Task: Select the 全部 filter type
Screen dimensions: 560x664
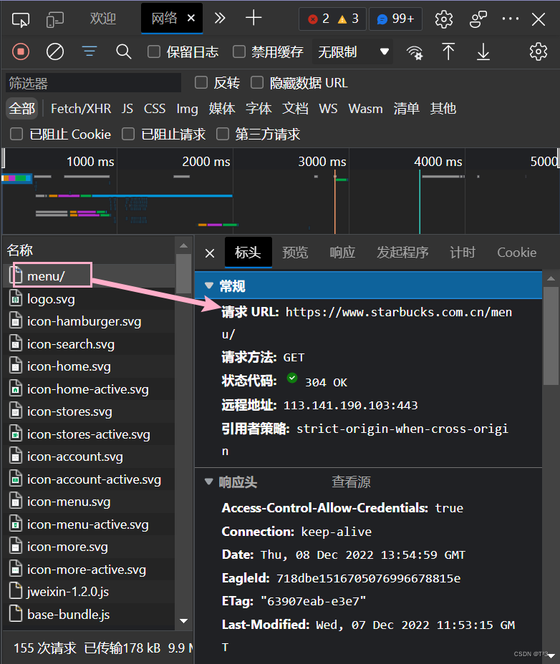Action: tap(22, 109)
